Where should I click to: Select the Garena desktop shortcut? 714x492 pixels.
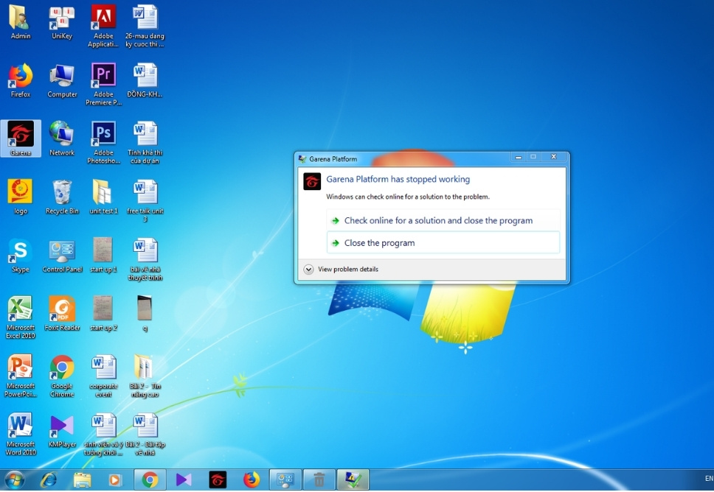21,138
